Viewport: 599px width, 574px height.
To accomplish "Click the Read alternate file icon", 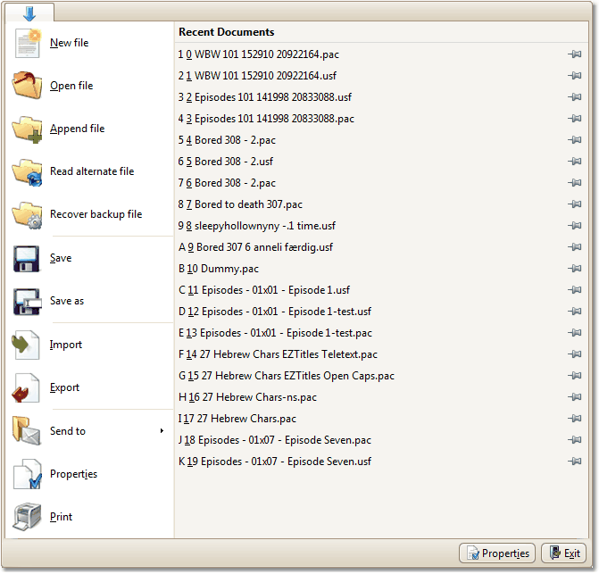I will pos(27,172).
